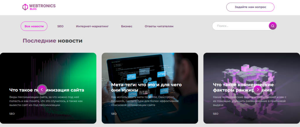Click SEO tag on the pessimization card

(12, 114)
